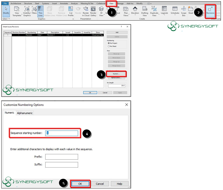Viewport: 223px width, 190px height.
Task: Open the 3D View dropdown
Action: (101, 11)
